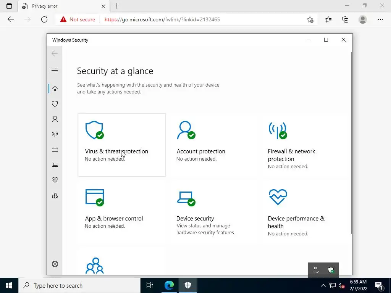
Task: Click the Windows Security vertical scrollbar
Action: click(351, 143)
